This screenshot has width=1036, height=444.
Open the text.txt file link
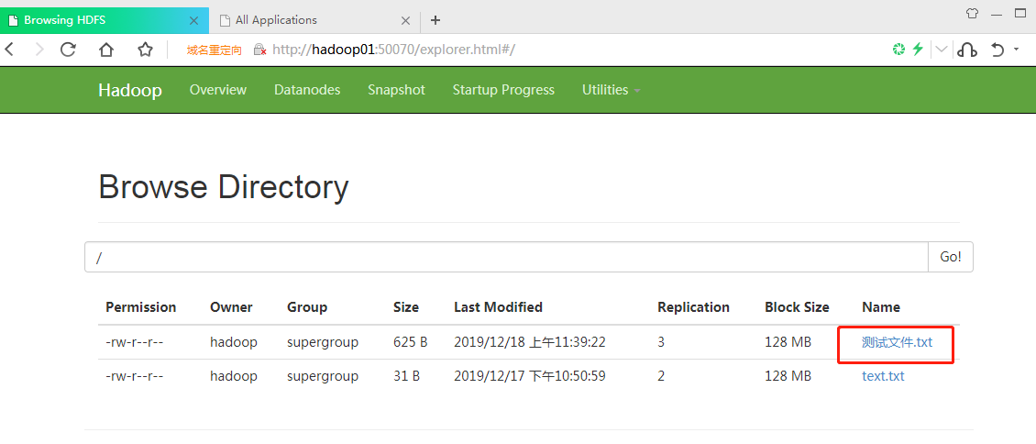pyautogui.click(x=884, y=377)
